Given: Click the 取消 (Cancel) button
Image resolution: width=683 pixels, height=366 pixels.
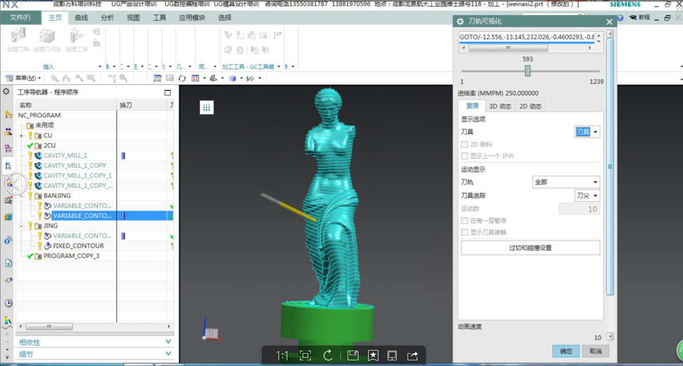Looking at the screenshot, I should pyautogui.click(x=595, y=351).
